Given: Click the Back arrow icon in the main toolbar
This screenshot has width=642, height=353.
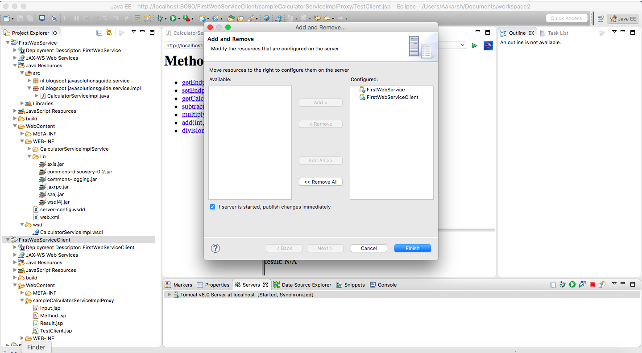Looking at the screenshot, I should [x=327, y=18].
